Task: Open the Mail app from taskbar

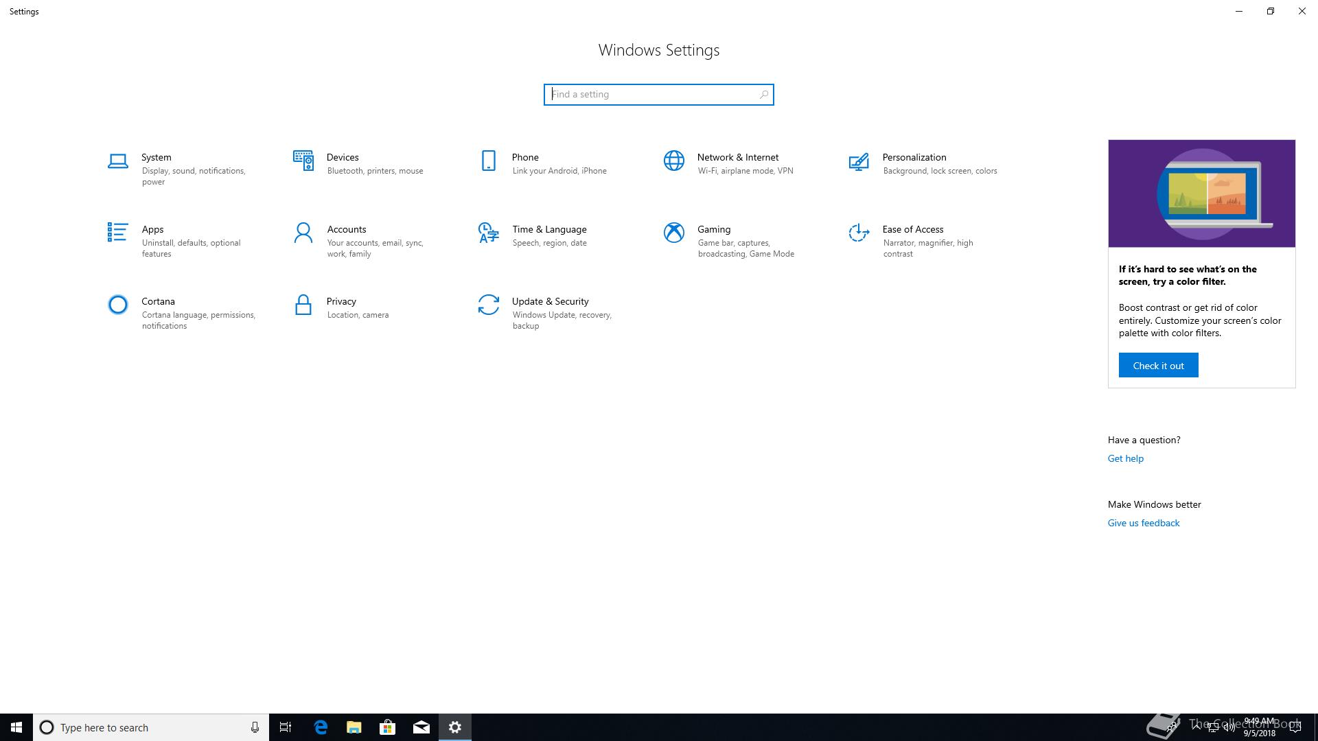Action: click(x=421, y=727)
